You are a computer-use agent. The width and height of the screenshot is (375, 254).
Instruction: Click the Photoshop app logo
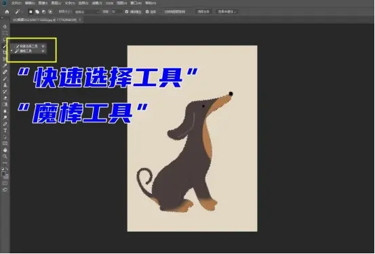point(5,3)
